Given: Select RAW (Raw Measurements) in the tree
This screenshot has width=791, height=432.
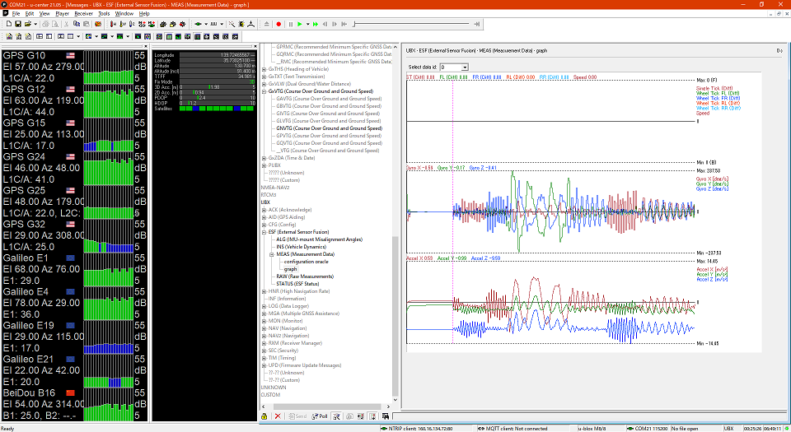Looking at the screenshot, I should pos(305,276).
